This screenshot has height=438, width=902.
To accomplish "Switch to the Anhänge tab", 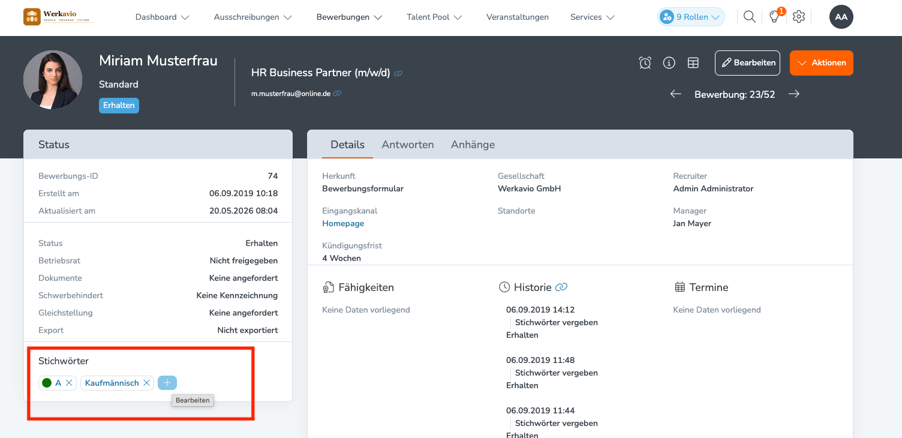I will click(x=473, y=145).
